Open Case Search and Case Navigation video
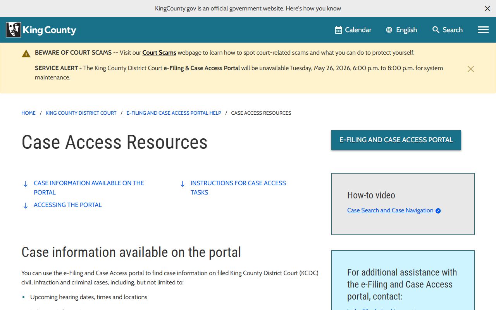 (x=390, y=210)
